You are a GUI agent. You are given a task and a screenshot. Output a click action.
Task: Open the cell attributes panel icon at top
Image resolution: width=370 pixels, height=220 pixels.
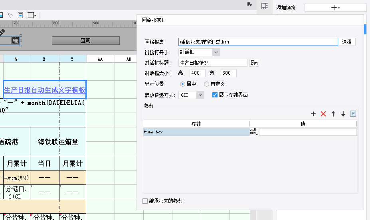(264, 6)
